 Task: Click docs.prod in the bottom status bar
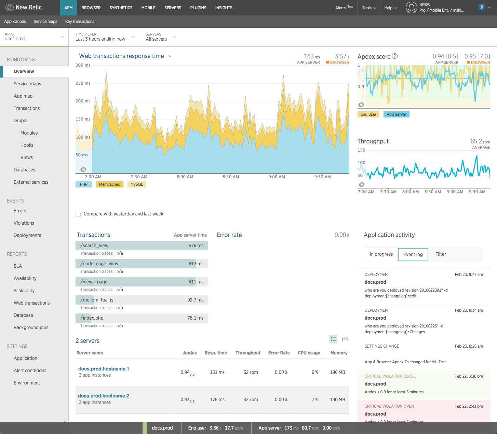pos(162,428)
